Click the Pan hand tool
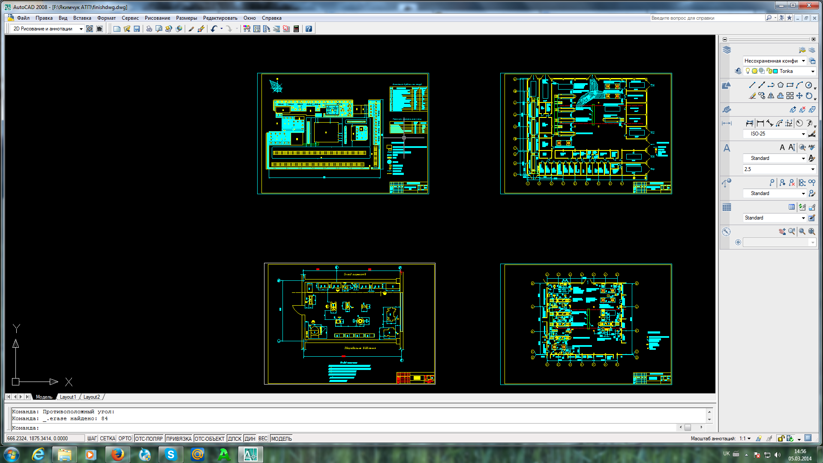This screenshot has width=823, height=463. pos(782,231)
